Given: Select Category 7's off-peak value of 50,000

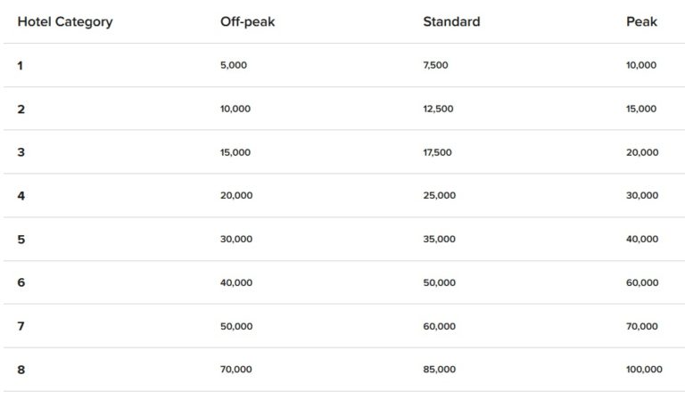Looking at the screenshot, I should [x=236, y=327].
